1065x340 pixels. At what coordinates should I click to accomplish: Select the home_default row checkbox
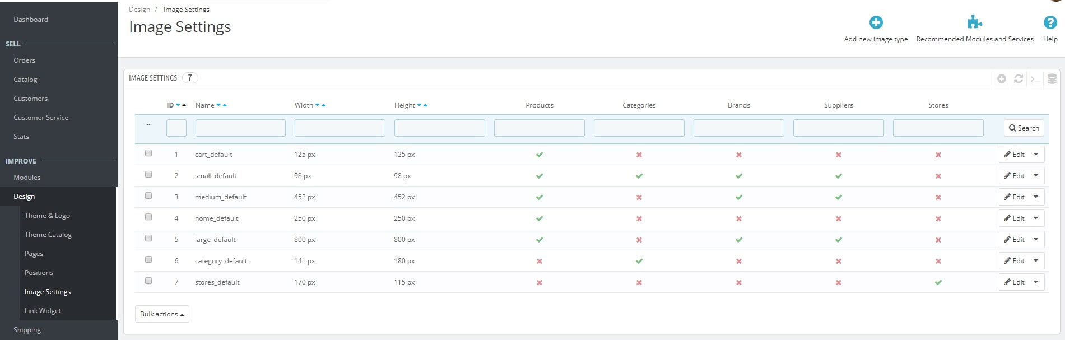(148, 217)
